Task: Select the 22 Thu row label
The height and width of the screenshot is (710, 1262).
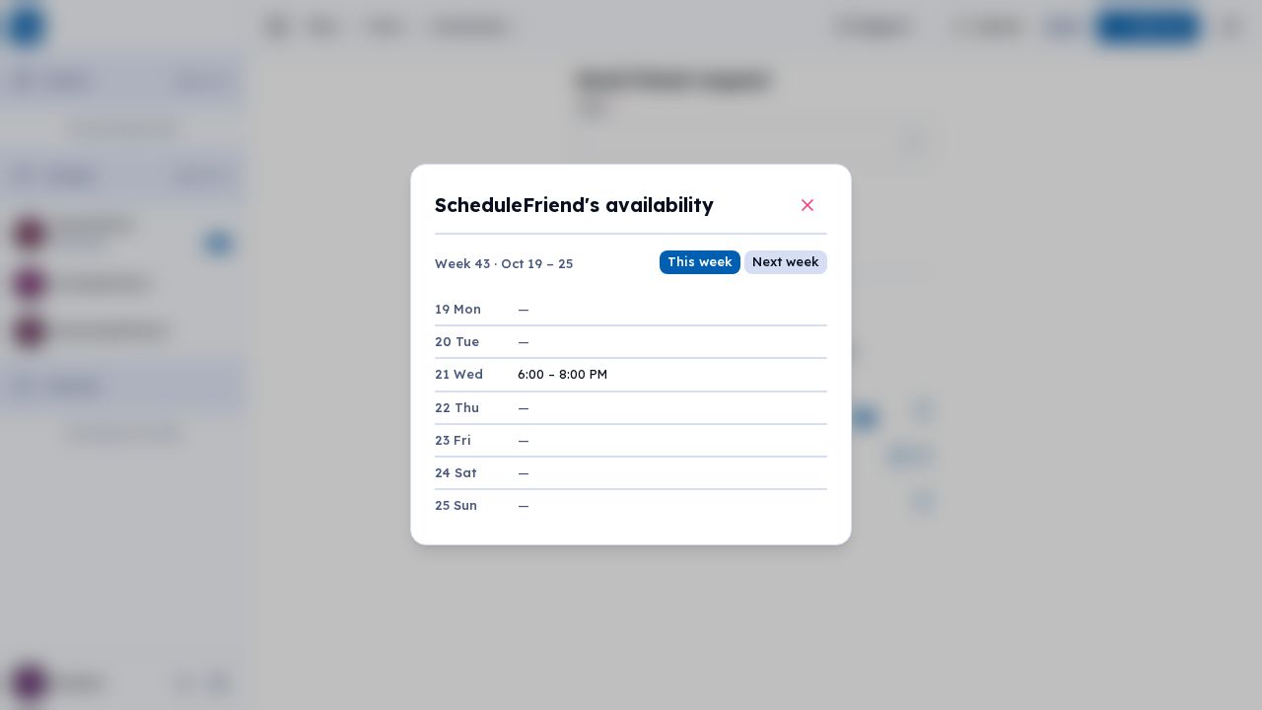Action: 456,408
